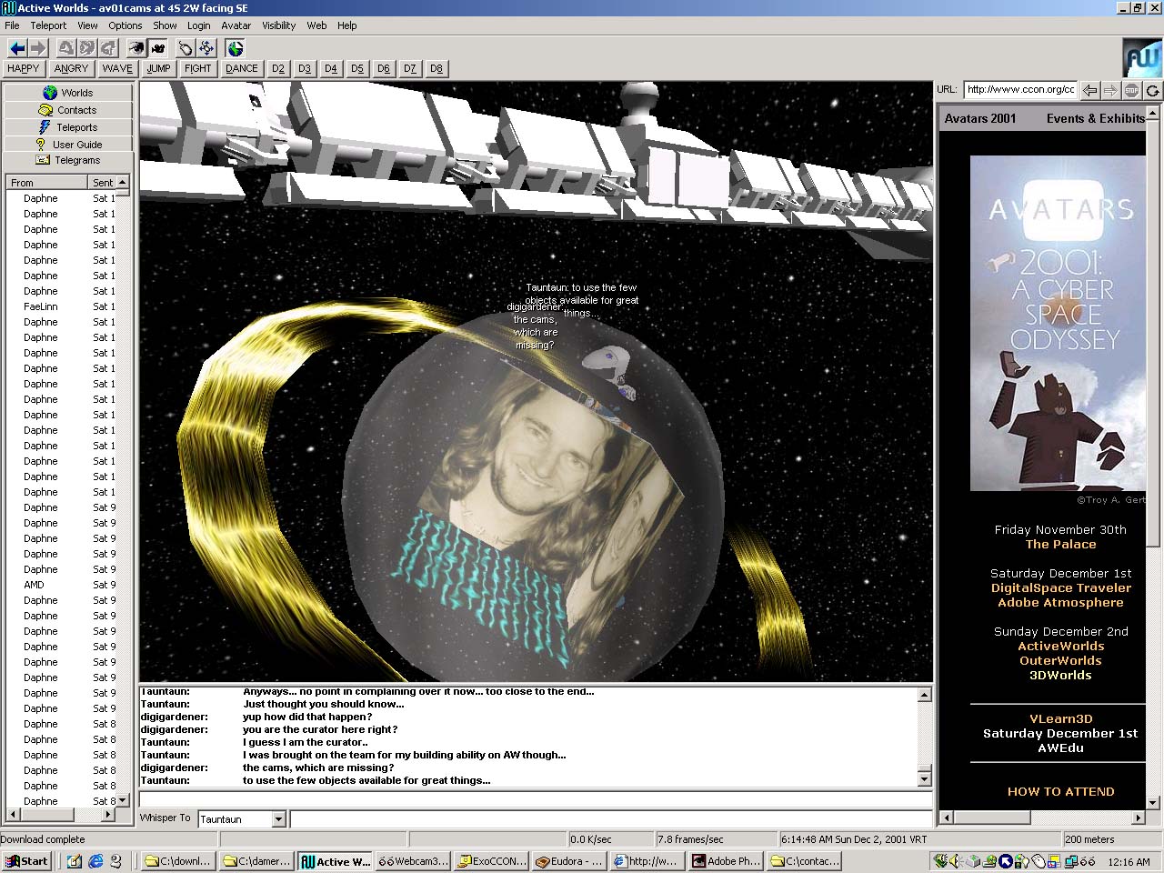Screen dimensions: 1164x873
Task: Open the Worlds tab
Action: coord(68,93)
